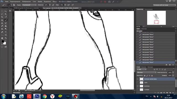Select the Paint Bucket tool
Image resolution: width=177 pixels, height=99 pixels.
click(6, 26)
